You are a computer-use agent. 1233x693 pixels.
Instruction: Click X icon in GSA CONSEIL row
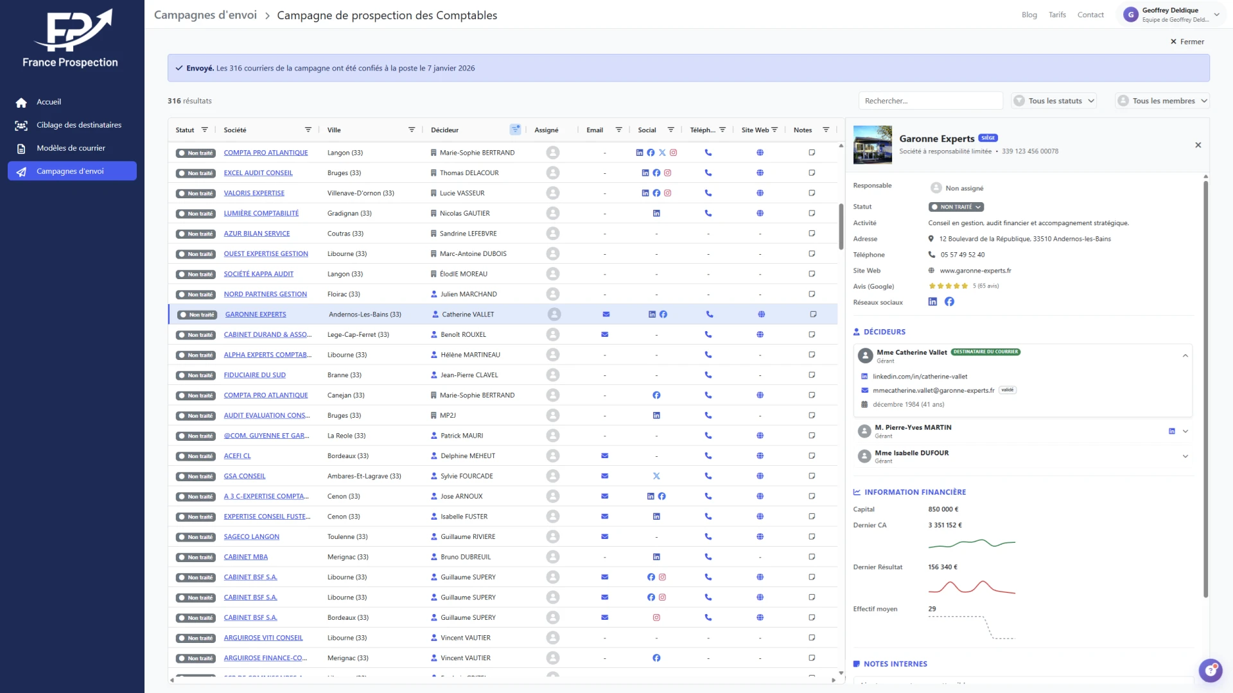pos(656,476)
